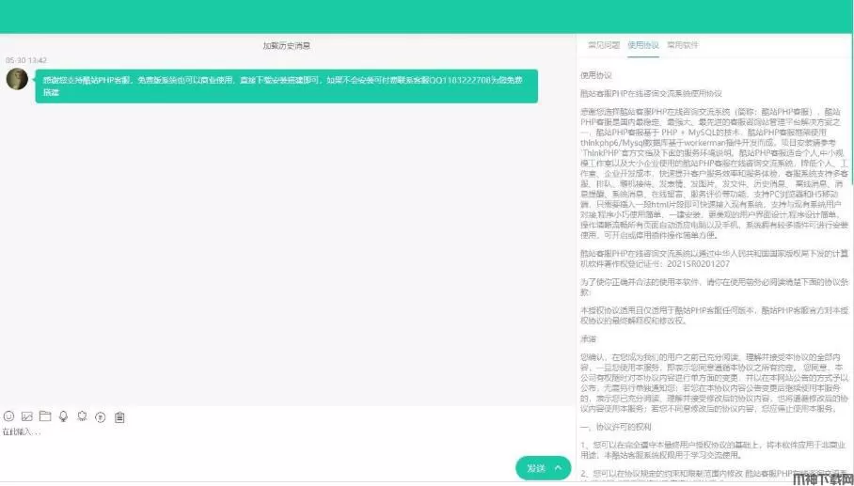Click the agent avatar picture

[x=17, y=79]
